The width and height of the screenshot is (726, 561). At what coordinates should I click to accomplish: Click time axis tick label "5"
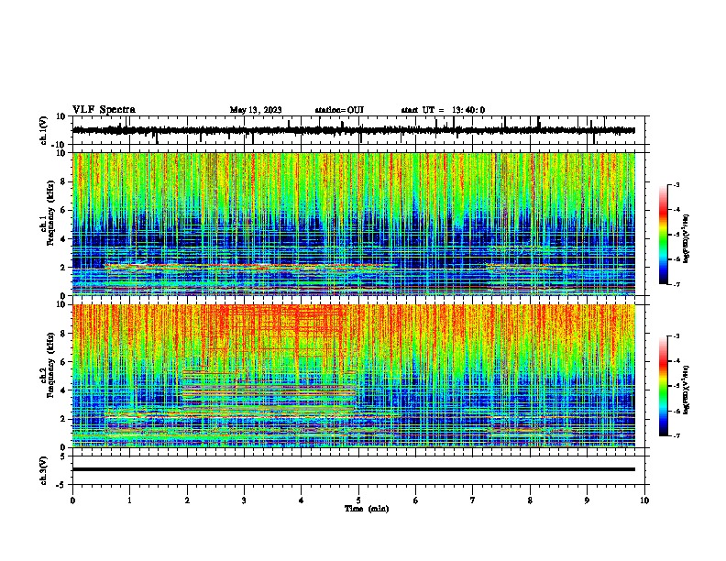click(358, 500)
